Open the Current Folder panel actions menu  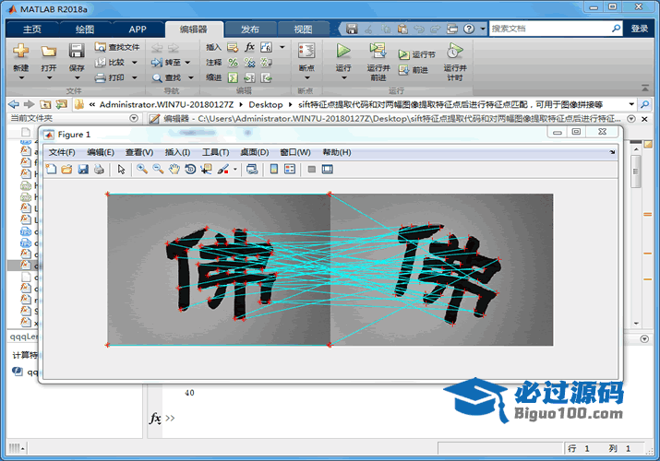coord(134,118)
